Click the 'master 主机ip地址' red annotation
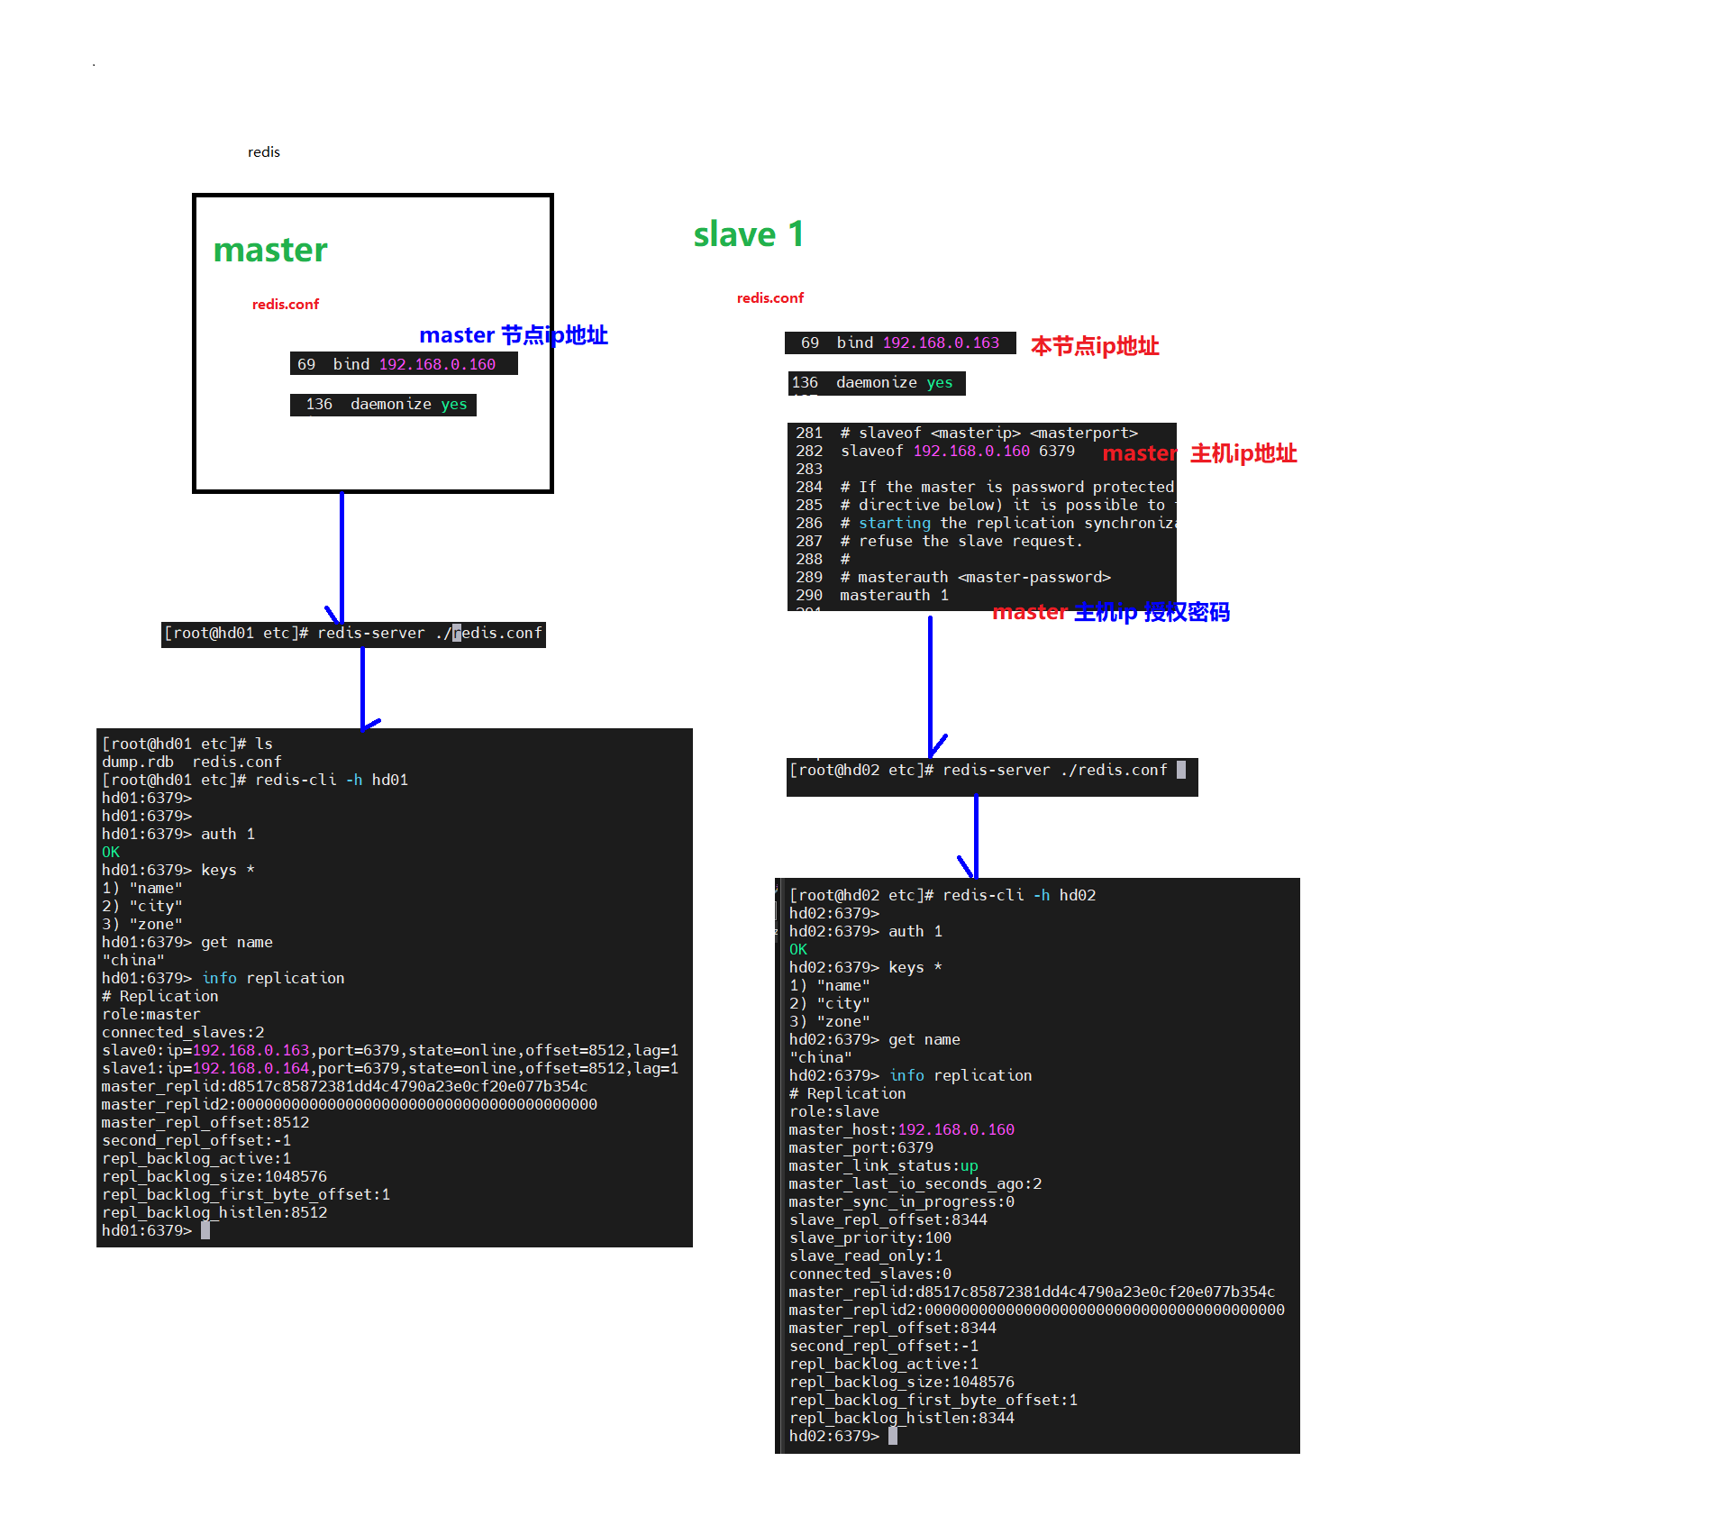Image resolution: width=1730 pixels, height=1516 pixels. coord(1198,453)
